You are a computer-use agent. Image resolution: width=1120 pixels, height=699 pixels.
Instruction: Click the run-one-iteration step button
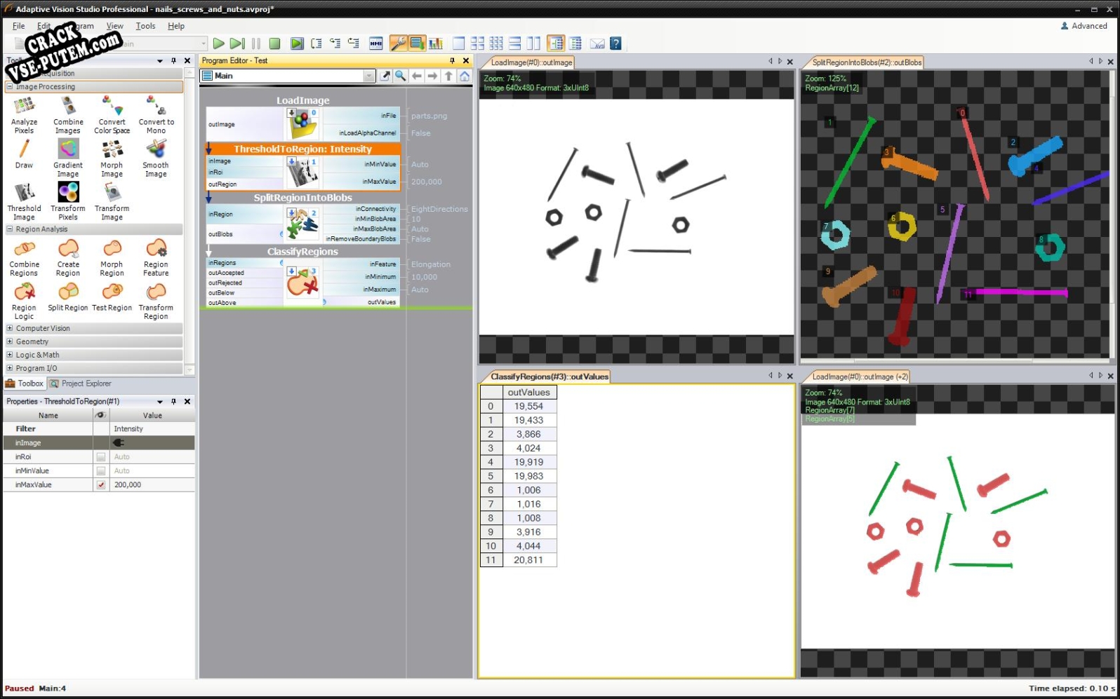click(237, 43)
